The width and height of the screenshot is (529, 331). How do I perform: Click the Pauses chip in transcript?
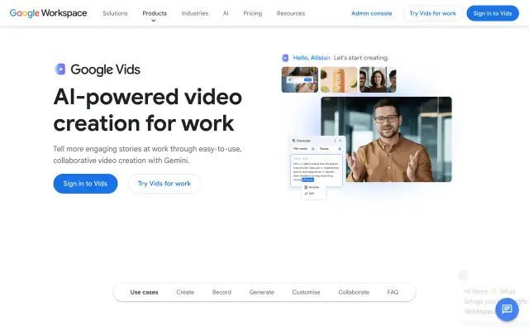click(x=331, y=149)
